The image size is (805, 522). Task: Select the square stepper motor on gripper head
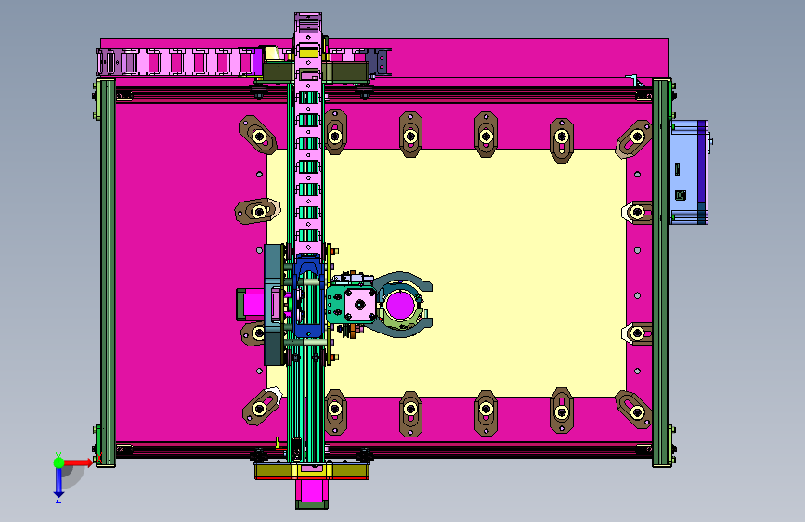pos(360,305)
